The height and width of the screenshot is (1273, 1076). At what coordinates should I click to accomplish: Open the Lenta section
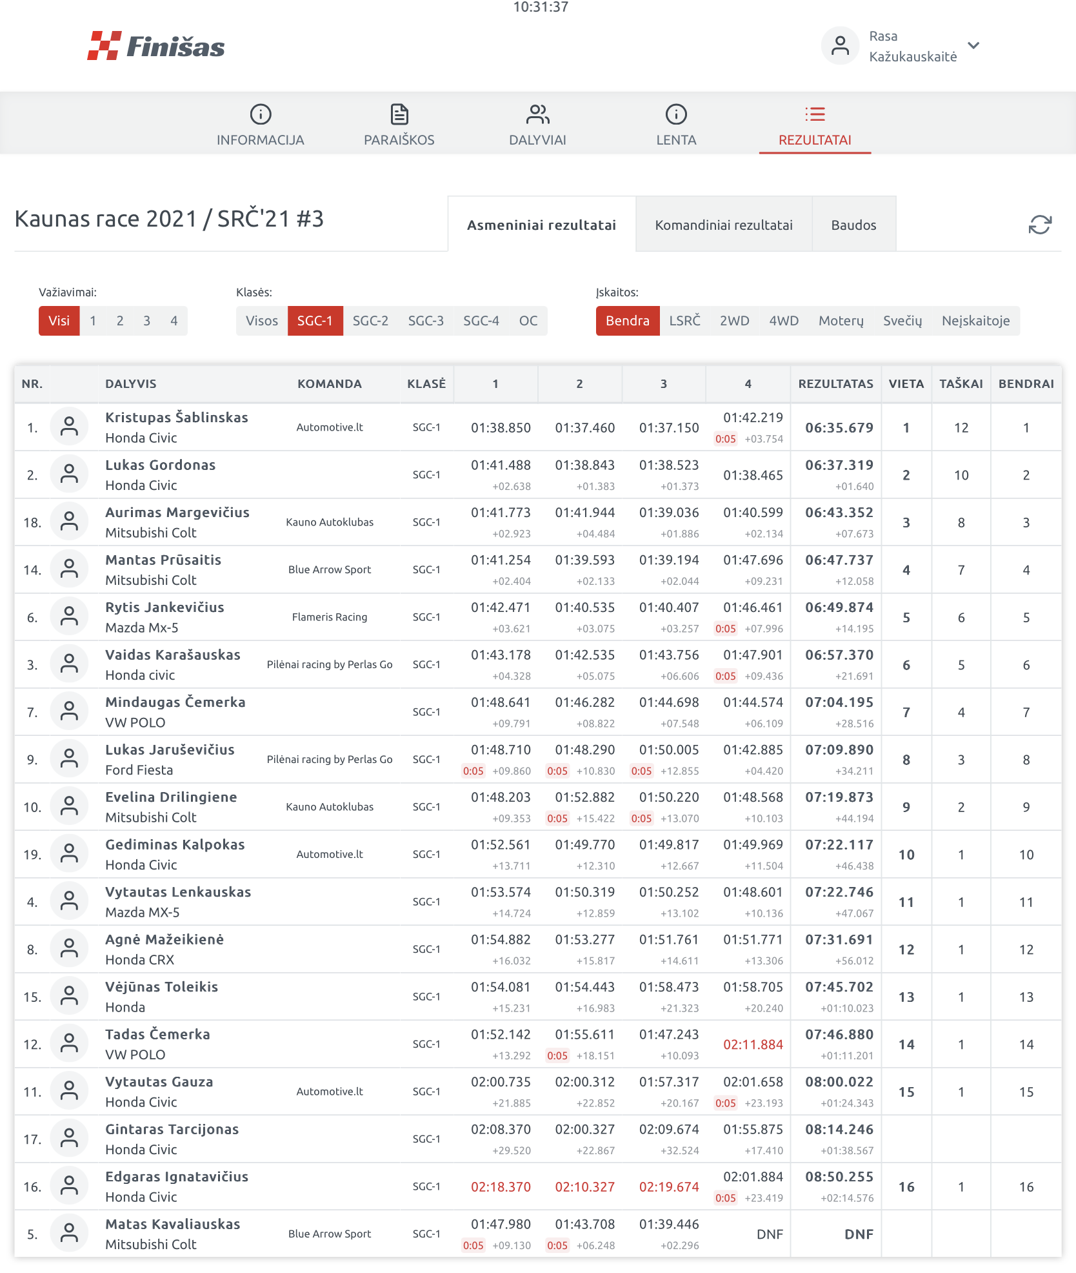pos(676,125)
